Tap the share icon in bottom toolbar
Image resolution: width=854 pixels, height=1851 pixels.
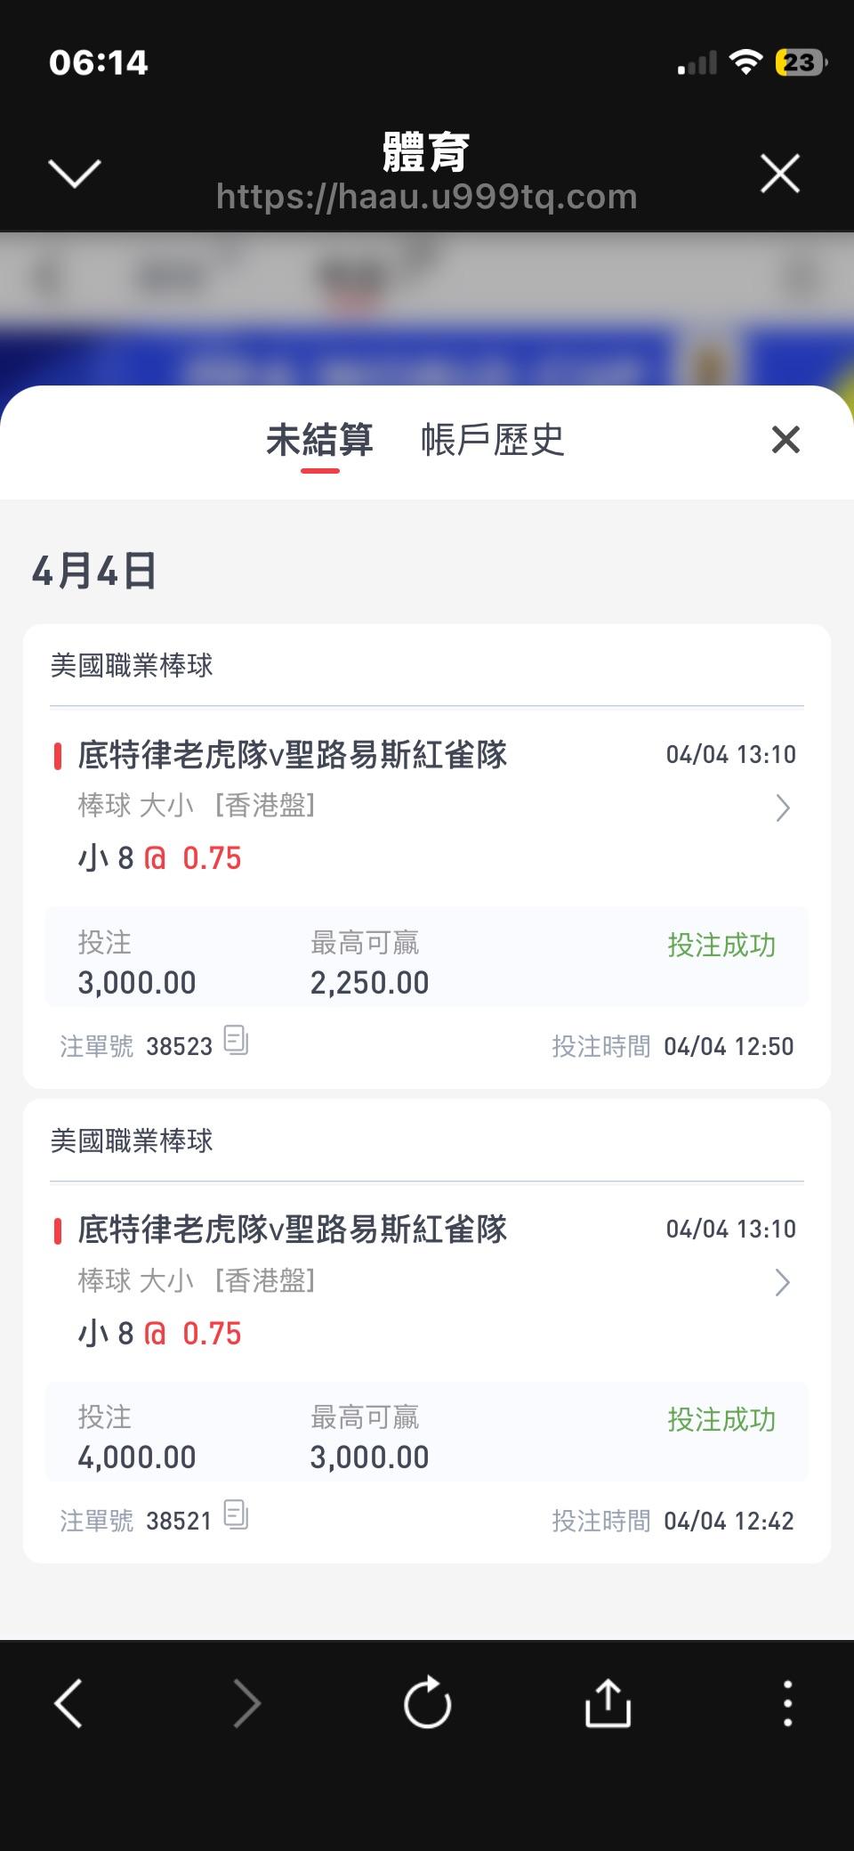(x=608, y=1702)
